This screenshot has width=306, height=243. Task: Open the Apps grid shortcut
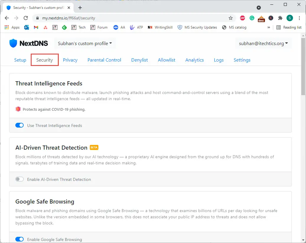click(x=12, y=27)
